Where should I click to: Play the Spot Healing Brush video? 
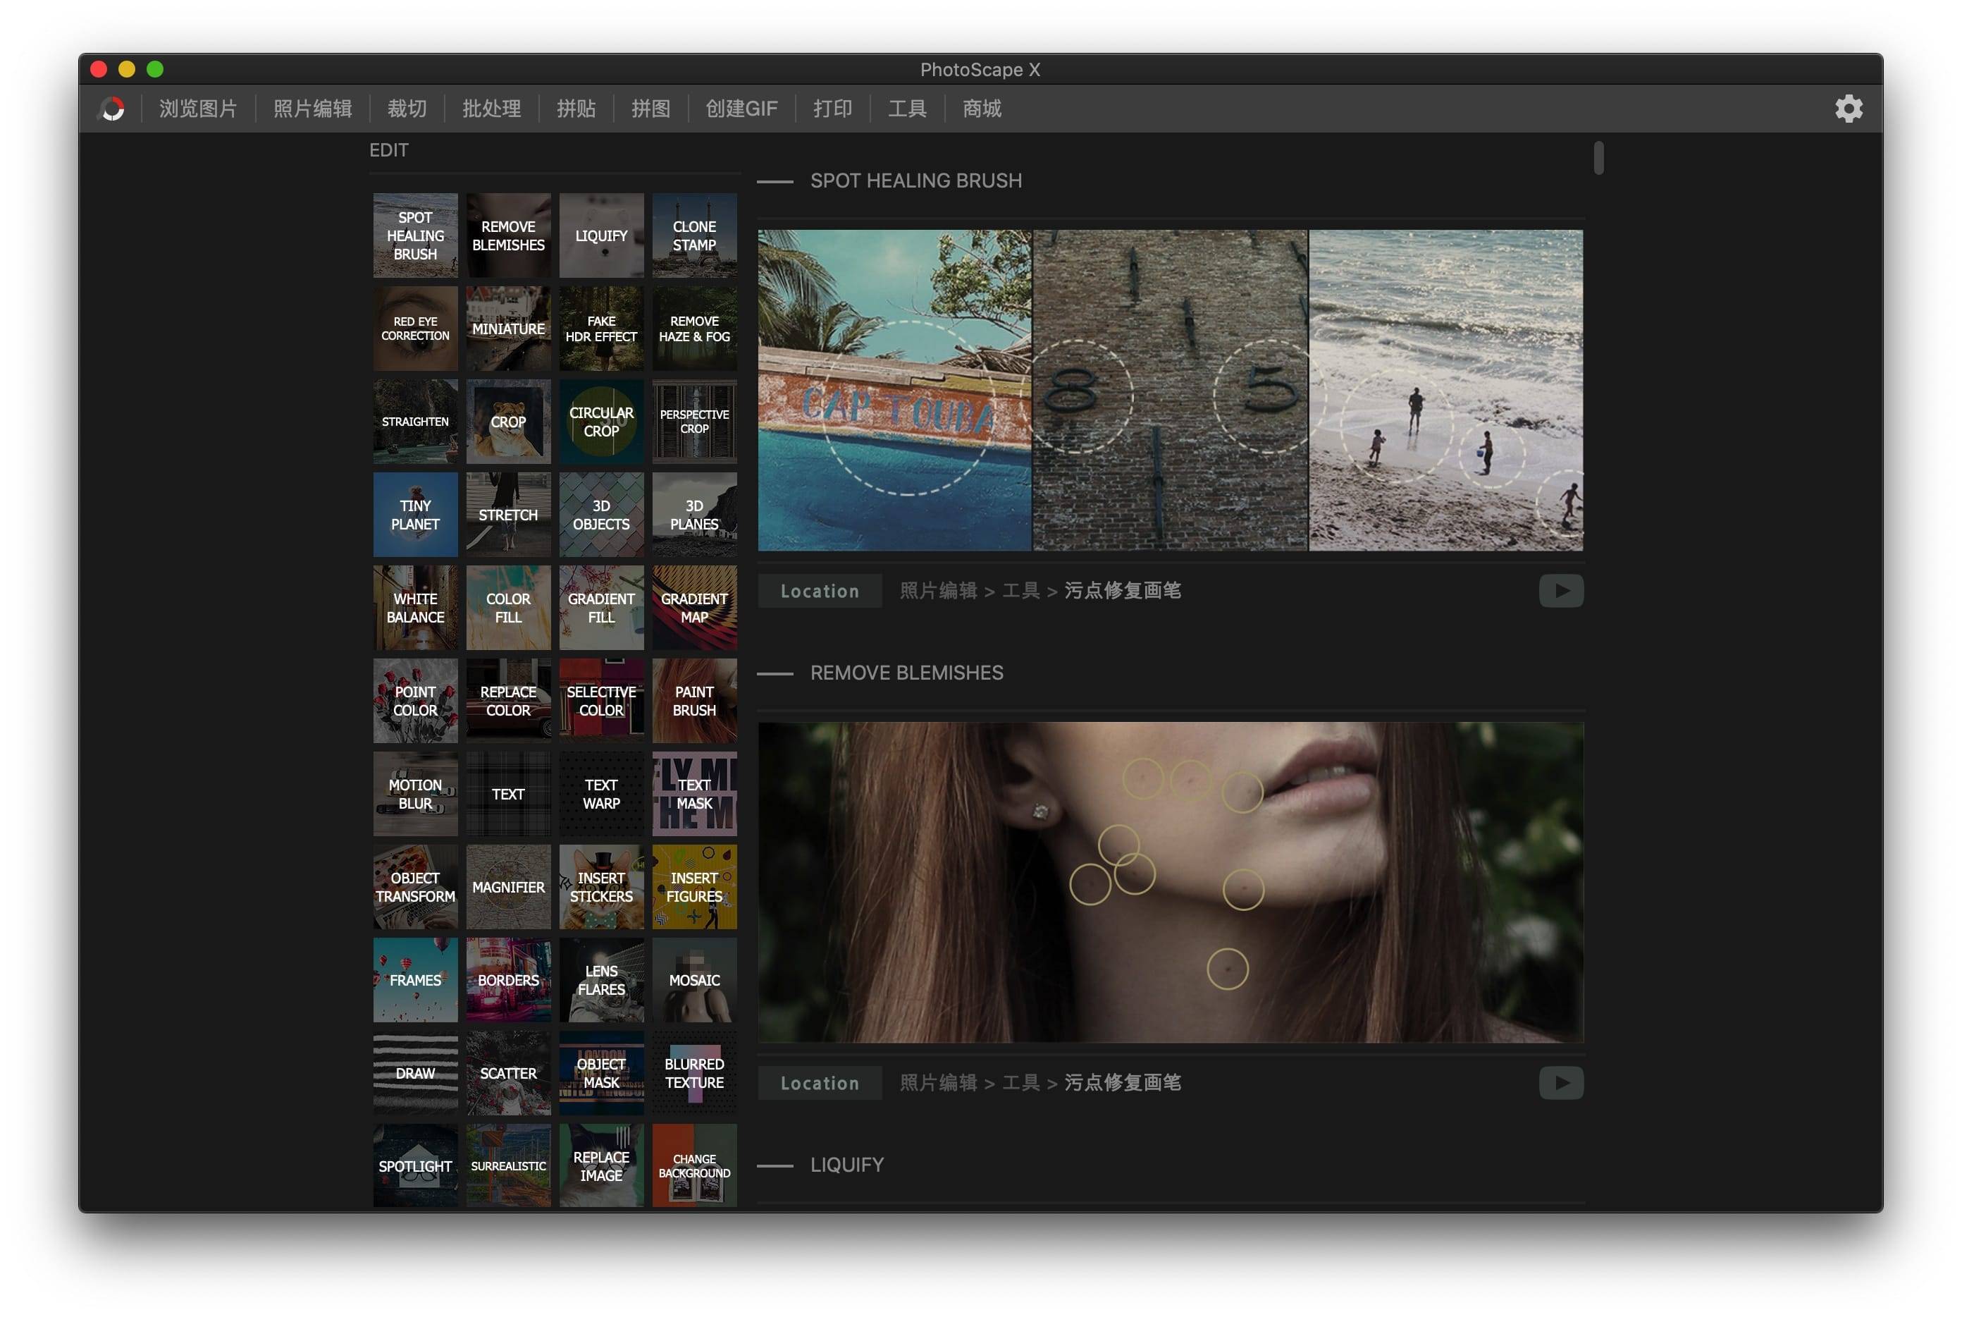(1561, 591)
